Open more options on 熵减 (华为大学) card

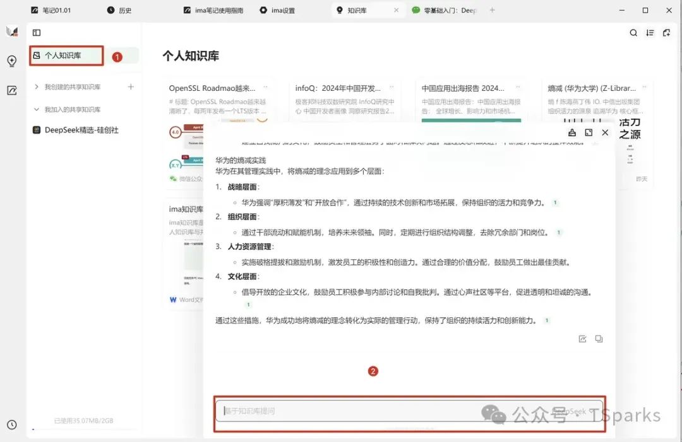point(644,87)
